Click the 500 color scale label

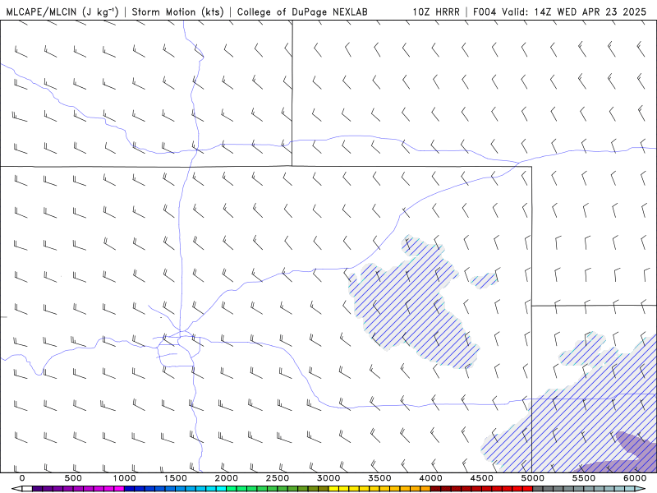click(73, 478)
